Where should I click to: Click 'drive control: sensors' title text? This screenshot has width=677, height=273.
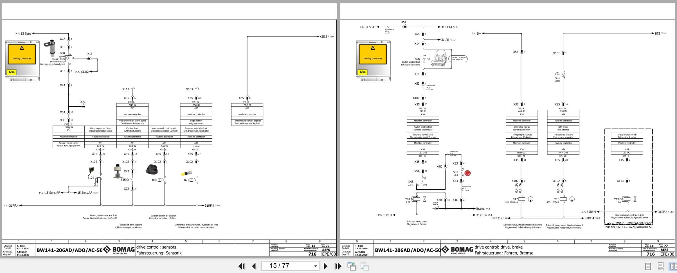[156, 247]
